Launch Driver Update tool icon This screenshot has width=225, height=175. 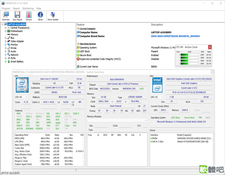(53, 15)
